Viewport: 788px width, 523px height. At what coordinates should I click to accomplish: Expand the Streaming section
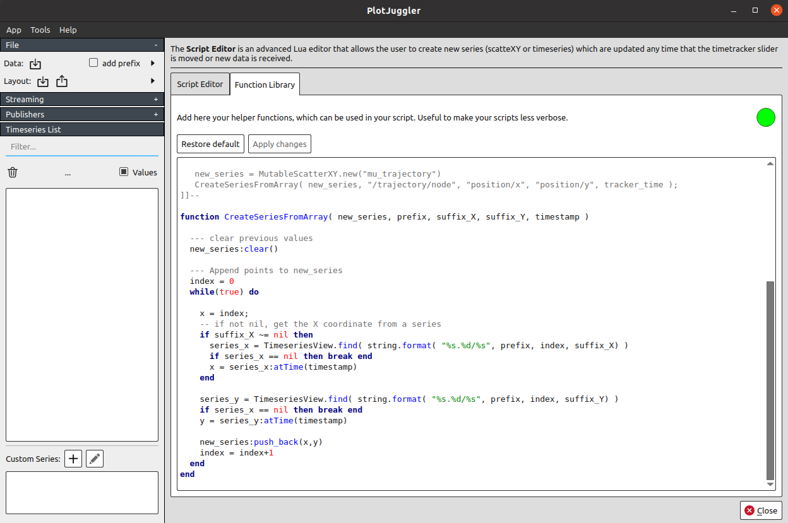click(156, 99)
